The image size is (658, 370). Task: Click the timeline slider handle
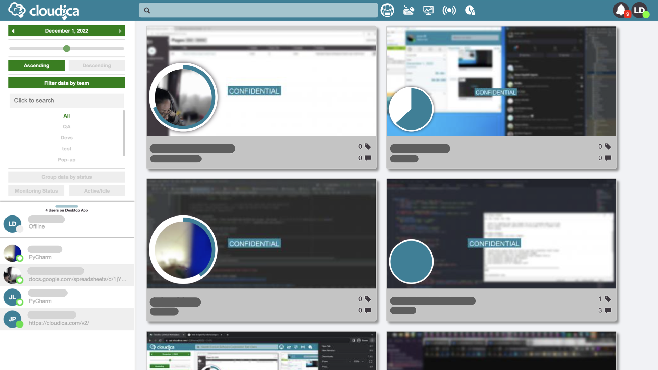coord(67,49)
